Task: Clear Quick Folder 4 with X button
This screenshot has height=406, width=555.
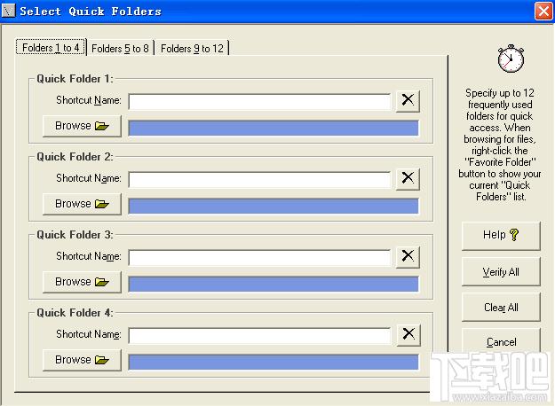Action: tap(408, 334)
